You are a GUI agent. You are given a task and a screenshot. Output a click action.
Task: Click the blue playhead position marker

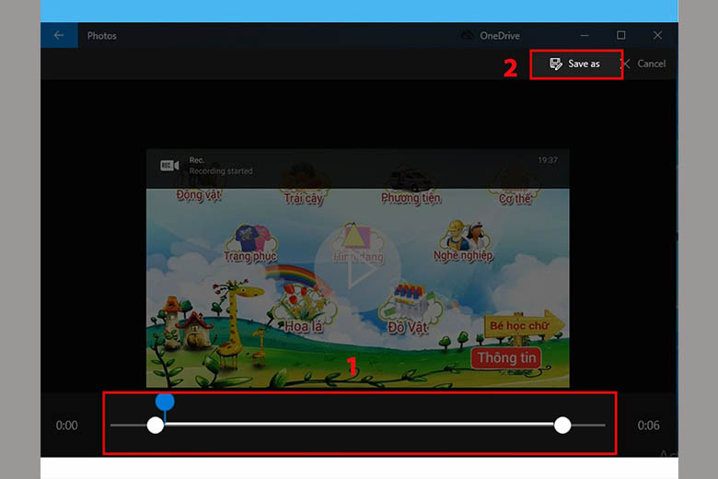pos(165,402)
